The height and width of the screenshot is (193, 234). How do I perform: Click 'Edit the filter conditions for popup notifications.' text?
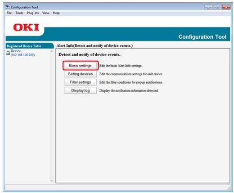131,82
